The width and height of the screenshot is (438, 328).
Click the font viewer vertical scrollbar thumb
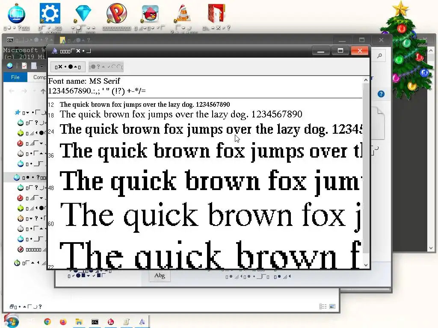click(x=366, y=168)
